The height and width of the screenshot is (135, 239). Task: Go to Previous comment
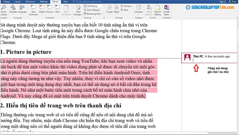pyautogui.click(x=49, y=9)
